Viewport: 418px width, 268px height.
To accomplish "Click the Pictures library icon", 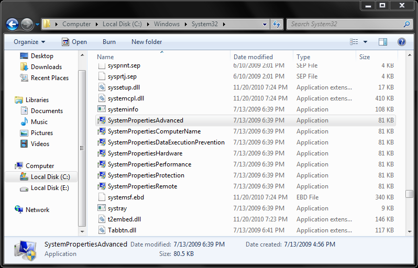I will pyautogui.click(x=24, y=132).
